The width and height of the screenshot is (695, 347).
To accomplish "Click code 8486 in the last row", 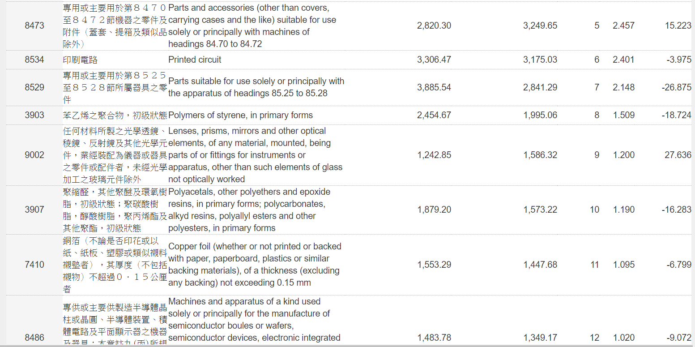I will tap(34, 338).
